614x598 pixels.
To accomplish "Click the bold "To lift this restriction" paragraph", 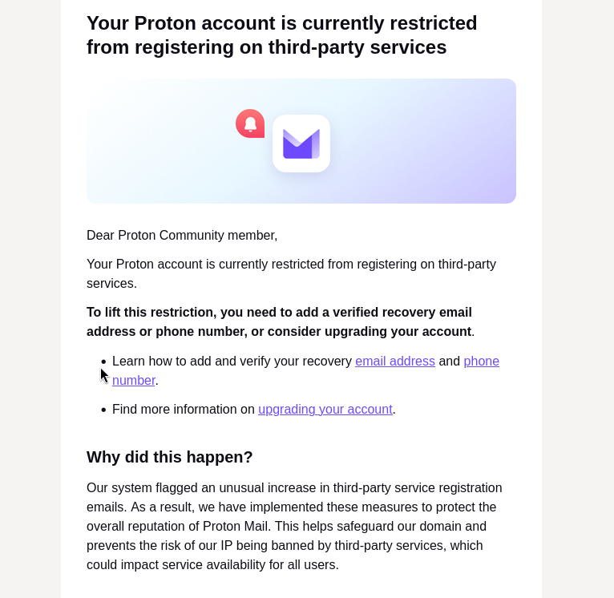I will tap(281, 322).
